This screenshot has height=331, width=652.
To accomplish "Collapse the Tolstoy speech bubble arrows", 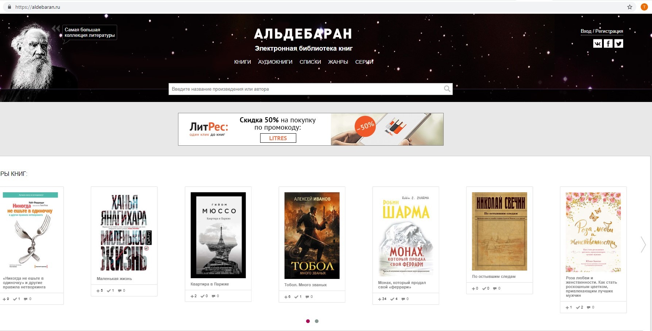I will point(56,28).
